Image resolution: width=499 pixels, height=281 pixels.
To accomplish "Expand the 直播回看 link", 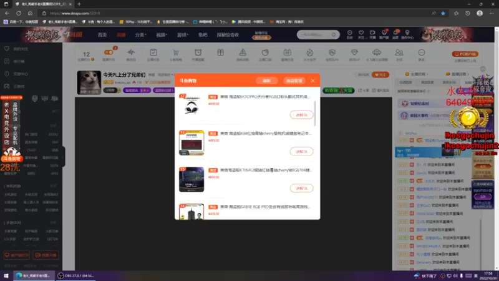I will [x=457, y=74].
